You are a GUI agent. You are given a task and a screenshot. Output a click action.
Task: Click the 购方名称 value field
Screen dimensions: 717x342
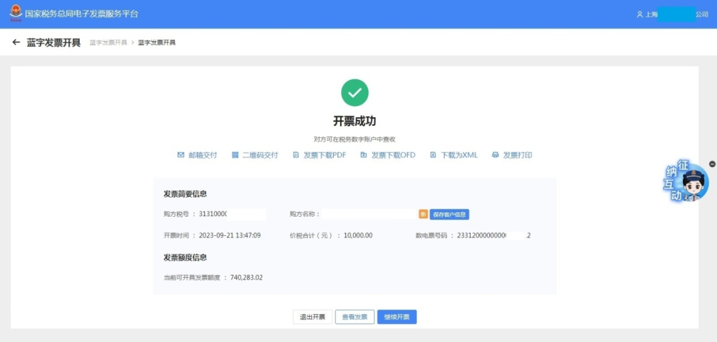[368, 214]
